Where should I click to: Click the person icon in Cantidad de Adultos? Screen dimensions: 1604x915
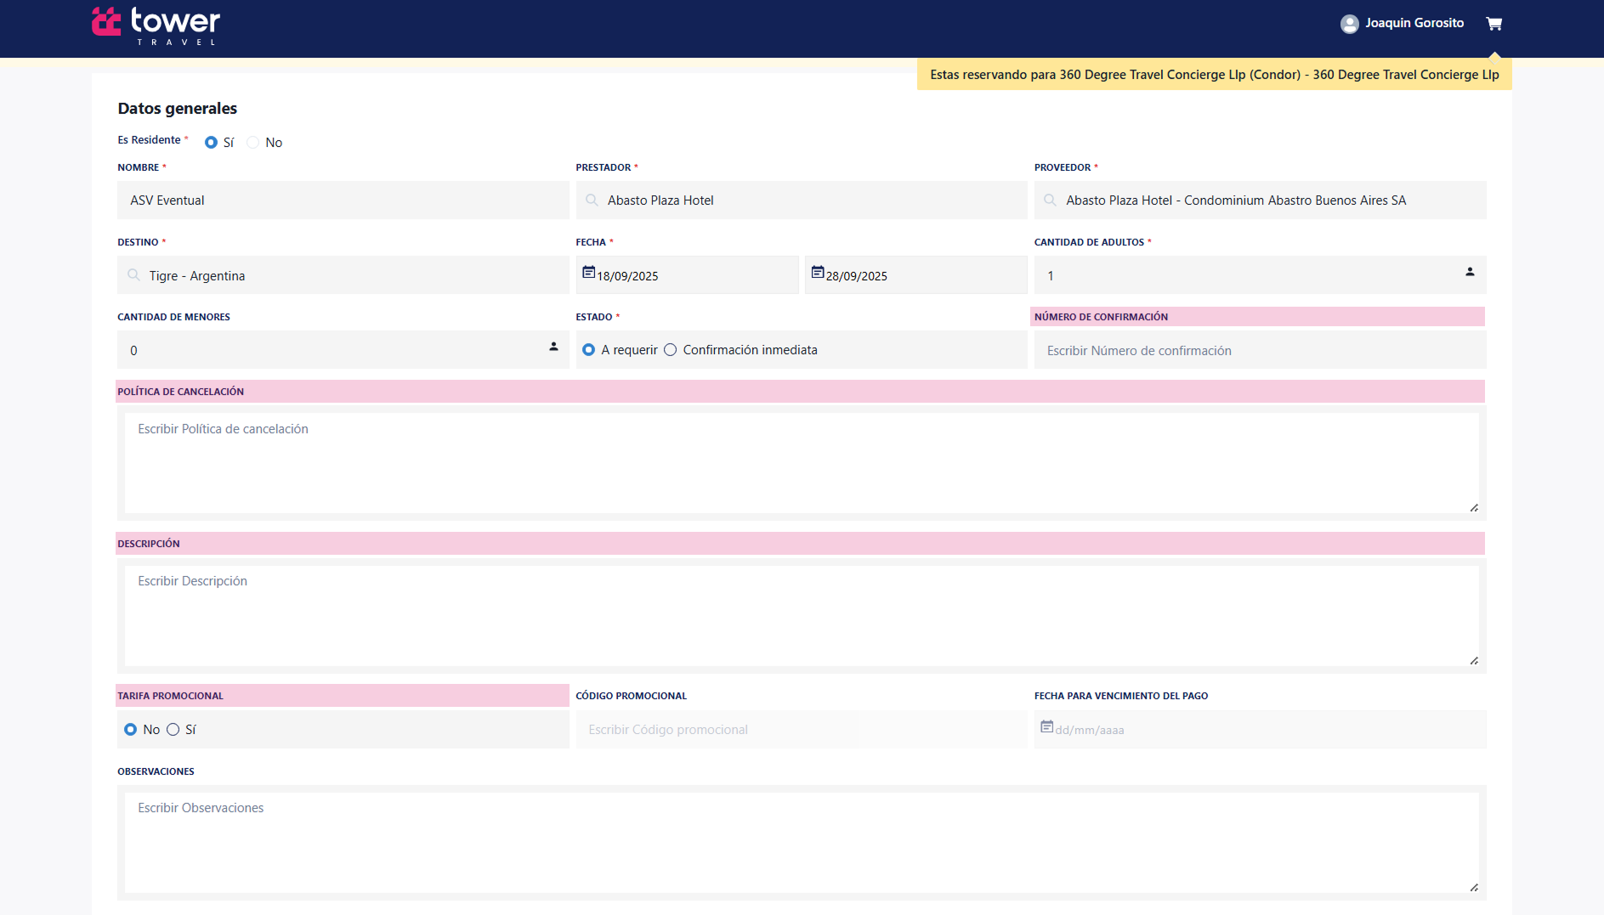pyautogui.click(x=1469, y=273)
